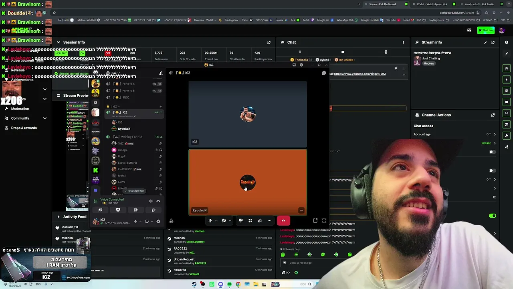Open activities from the call control bar
This screenshot has width=513, height=289.
(x=250, y=220)
